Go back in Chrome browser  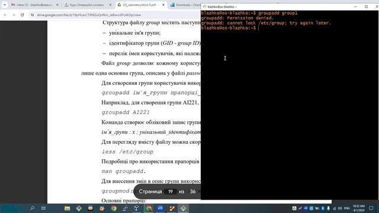click(x=5, y=15)
